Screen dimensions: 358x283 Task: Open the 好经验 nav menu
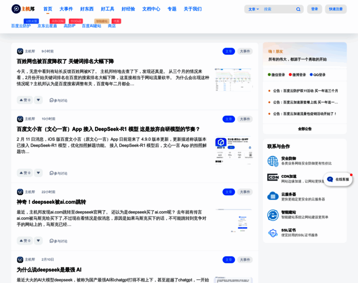click(x=128, y=9)
